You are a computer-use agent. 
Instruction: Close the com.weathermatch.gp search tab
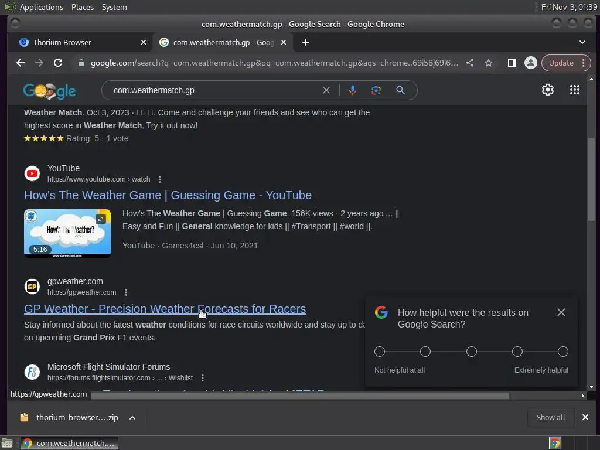pos(284,42)
